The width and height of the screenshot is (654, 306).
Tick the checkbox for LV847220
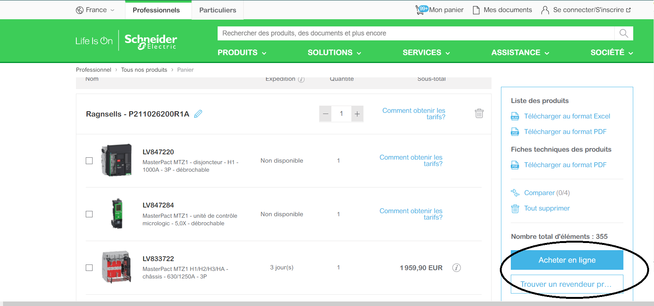pyautogui.click(x=89, y=161)
